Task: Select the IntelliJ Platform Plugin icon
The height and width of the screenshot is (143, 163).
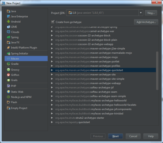Action: tap(8, 47)
